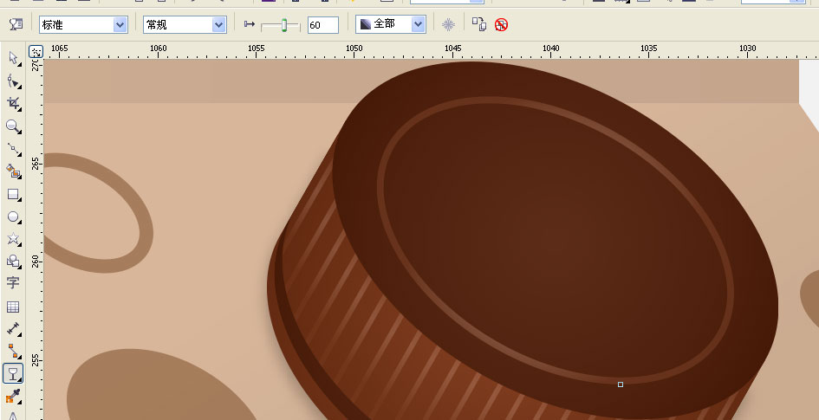Open the transparency target dropdown 全部
819x420 pixels.
point(391,24)
